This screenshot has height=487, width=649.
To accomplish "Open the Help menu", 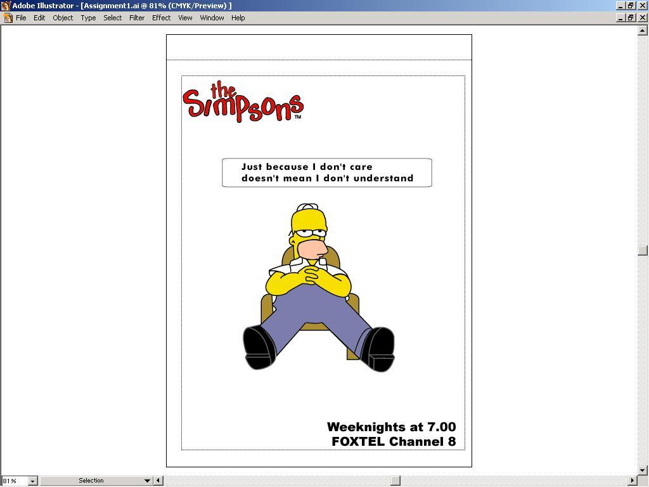I will click(x=238, y=18).
